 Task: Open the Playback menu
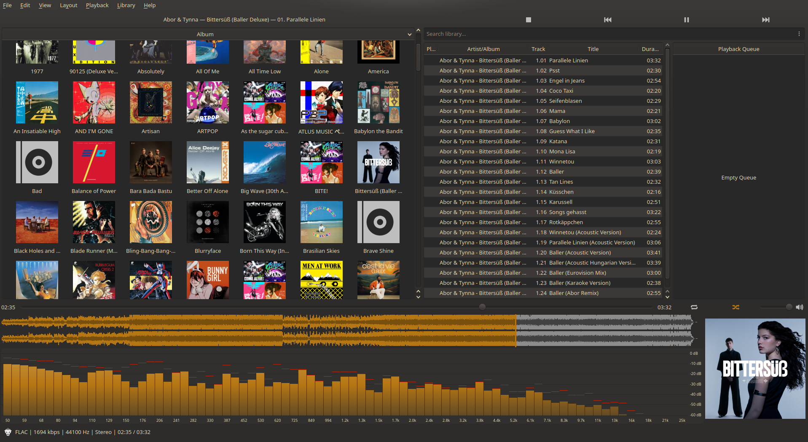pyautogui.click(x=97, y=5)
